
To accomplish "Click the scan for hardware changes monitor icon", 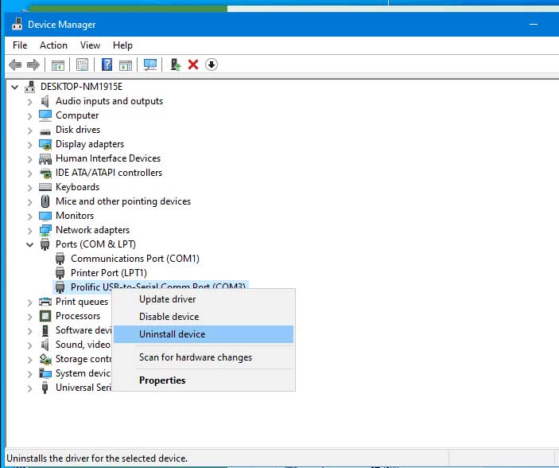I will point(150,64).
